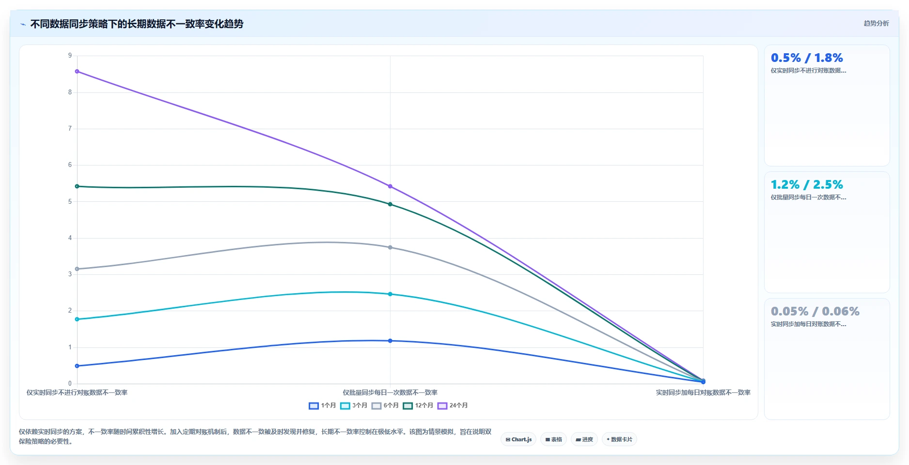The image size is (909, 465).
Task: Click the 24个月 data point near 8.6
Action: (x=77, y=72)
